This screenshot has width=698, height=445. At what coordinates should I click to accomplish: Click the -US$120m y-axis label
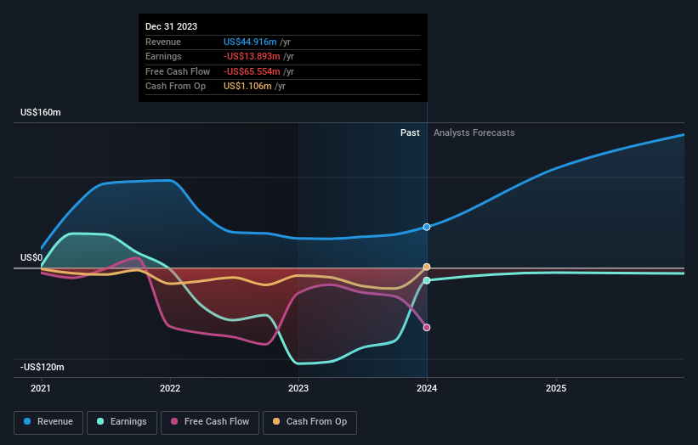(43, 367)
